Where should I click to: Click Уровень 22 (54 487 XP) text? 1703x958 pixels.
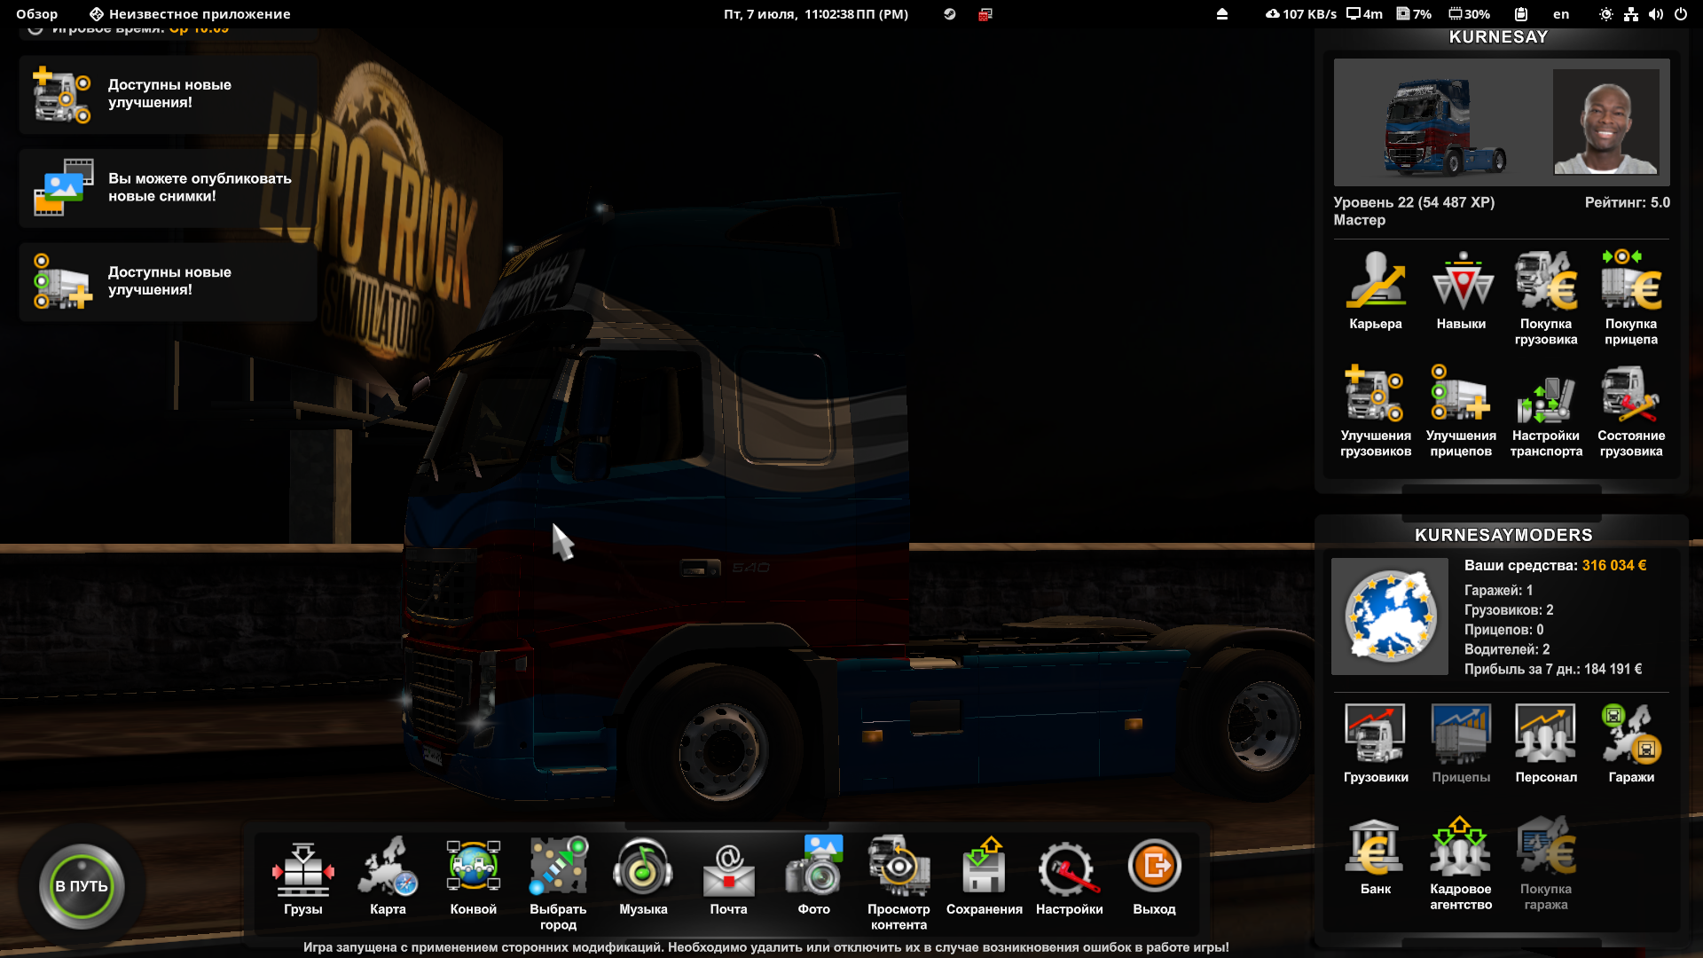(x=1414, y=202)
